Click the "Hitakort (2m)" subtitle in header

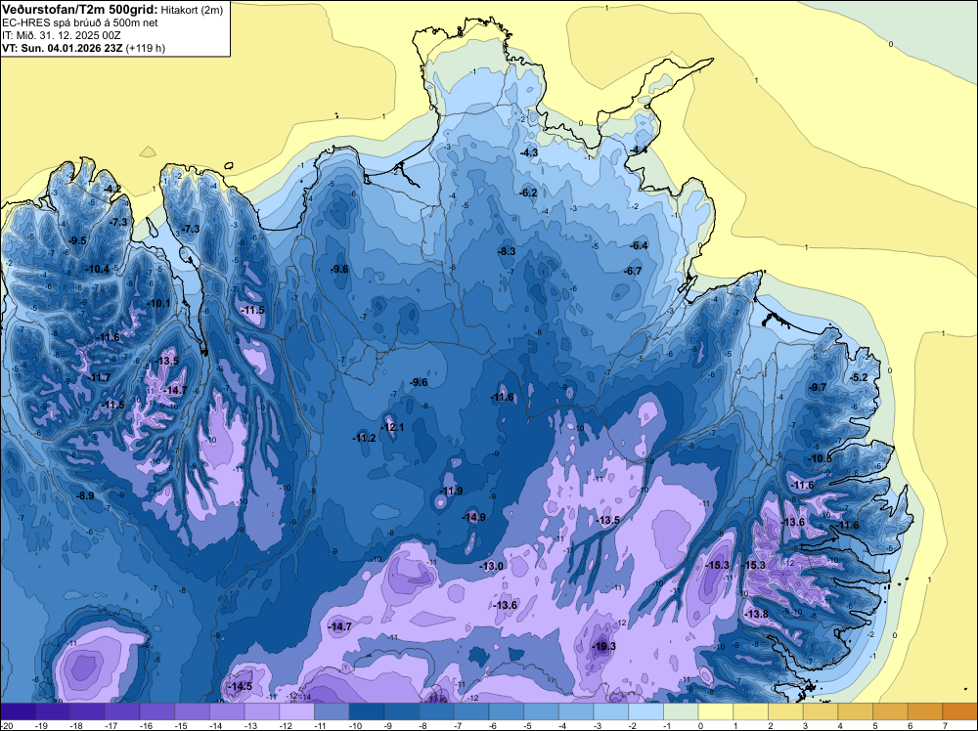click(x=192, y=10)
